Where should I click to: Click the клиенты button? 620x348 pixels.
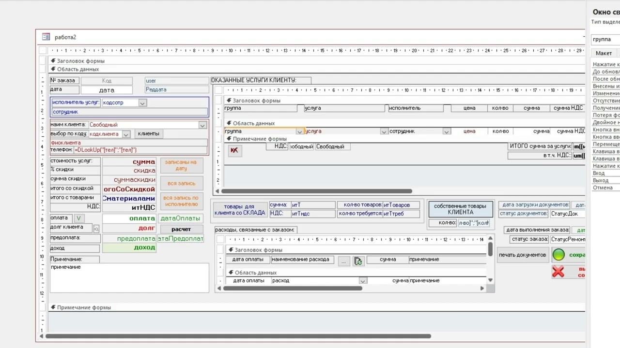[149, 134]
